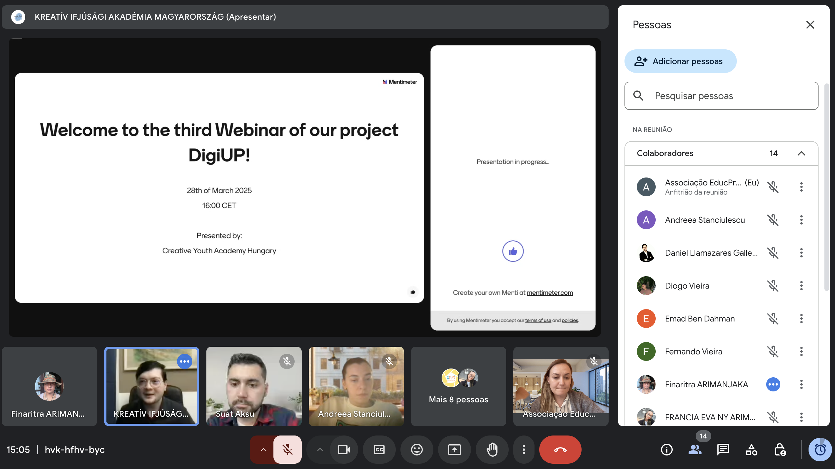Click muted mic icon for Diogo Vieira

pos(773,285)
